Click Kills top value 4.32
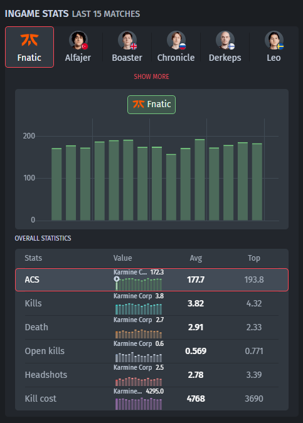 point(254,303)
